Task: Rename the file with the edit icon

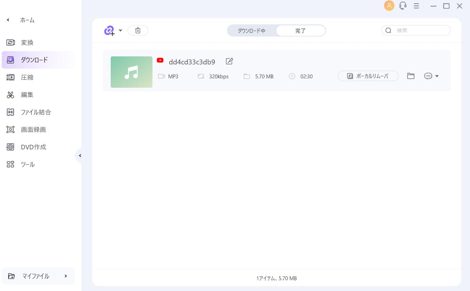Action: 229,61
